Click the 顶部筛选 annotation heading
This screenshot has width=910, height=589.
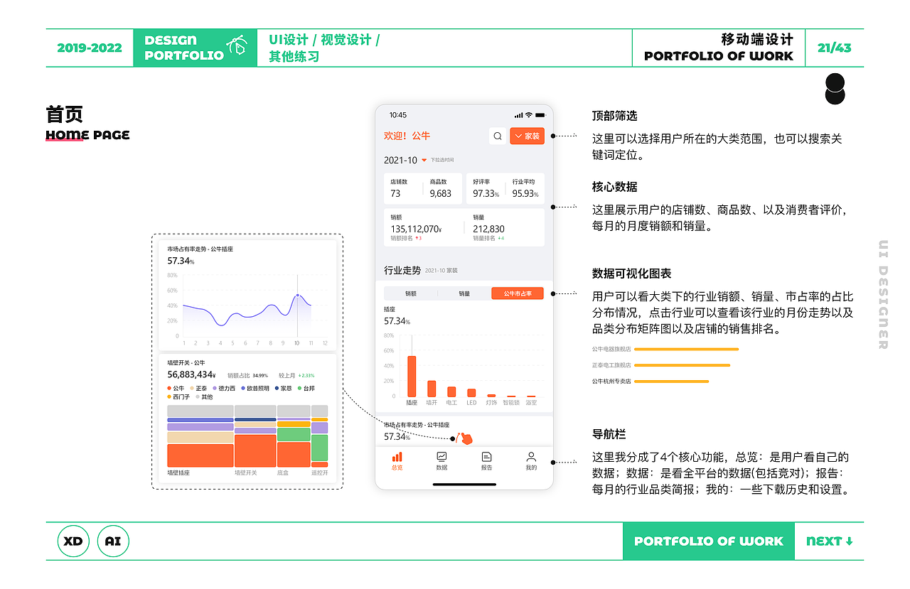(615, 116)
